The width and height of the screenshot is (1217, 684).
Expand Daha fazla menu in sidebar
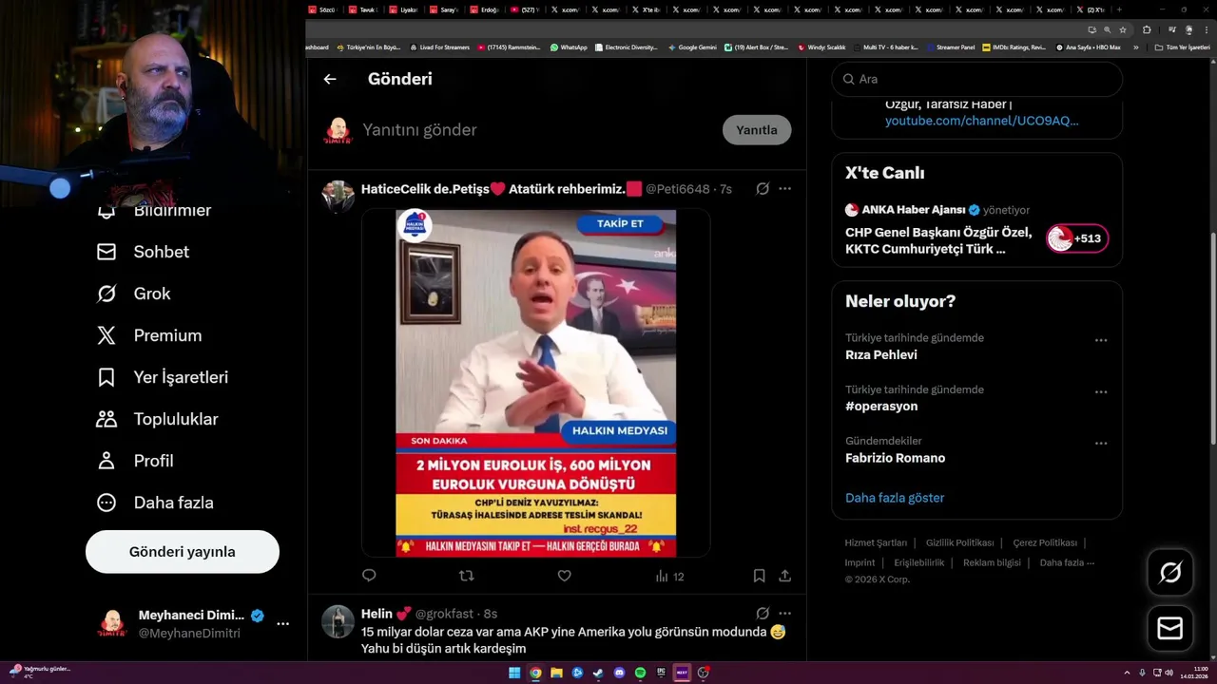(155, 503)
